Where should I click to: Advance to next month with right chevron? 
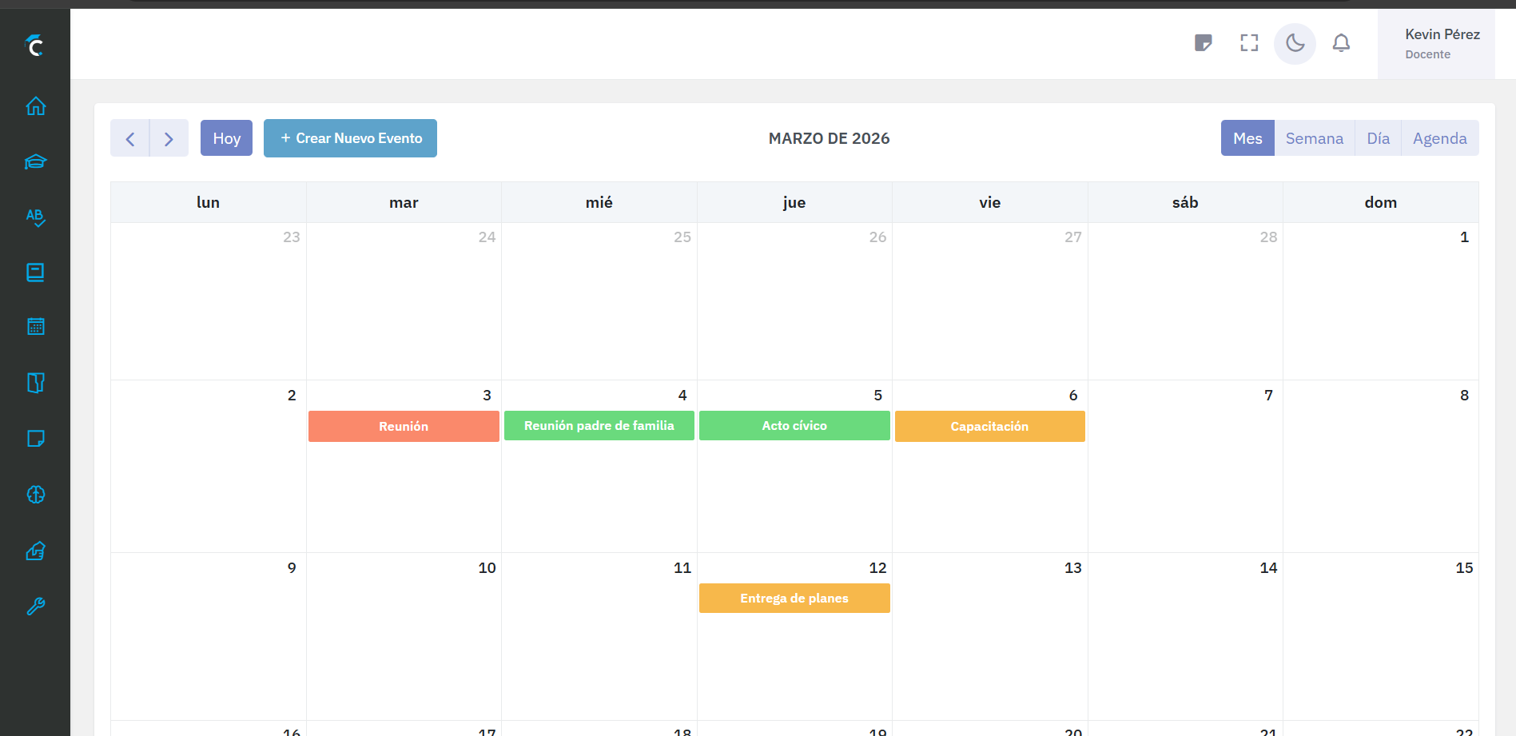tap(169, 137)
